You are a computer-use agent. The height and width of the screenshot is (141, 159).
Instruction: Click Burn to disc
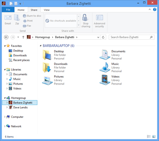(x=32, y=16)
